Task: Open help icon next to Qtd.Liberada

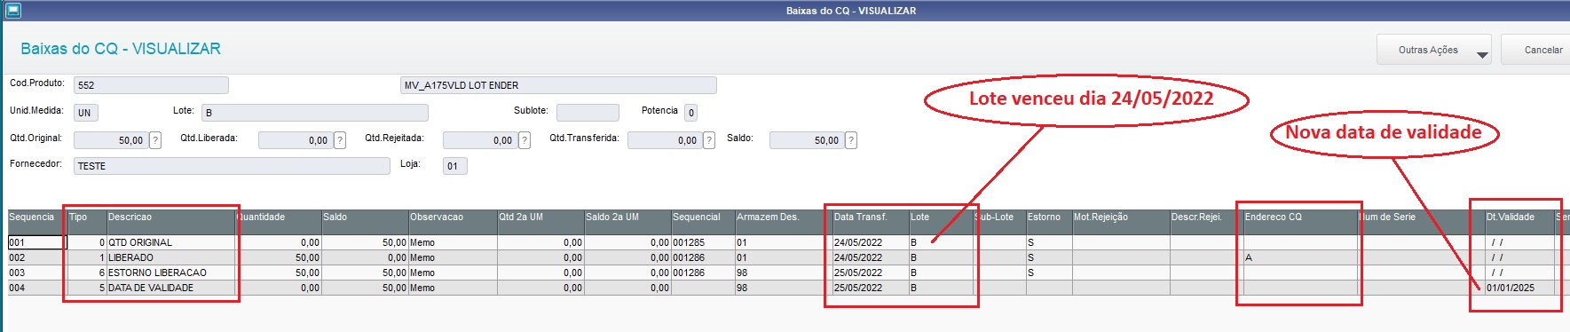Action: 340,140
